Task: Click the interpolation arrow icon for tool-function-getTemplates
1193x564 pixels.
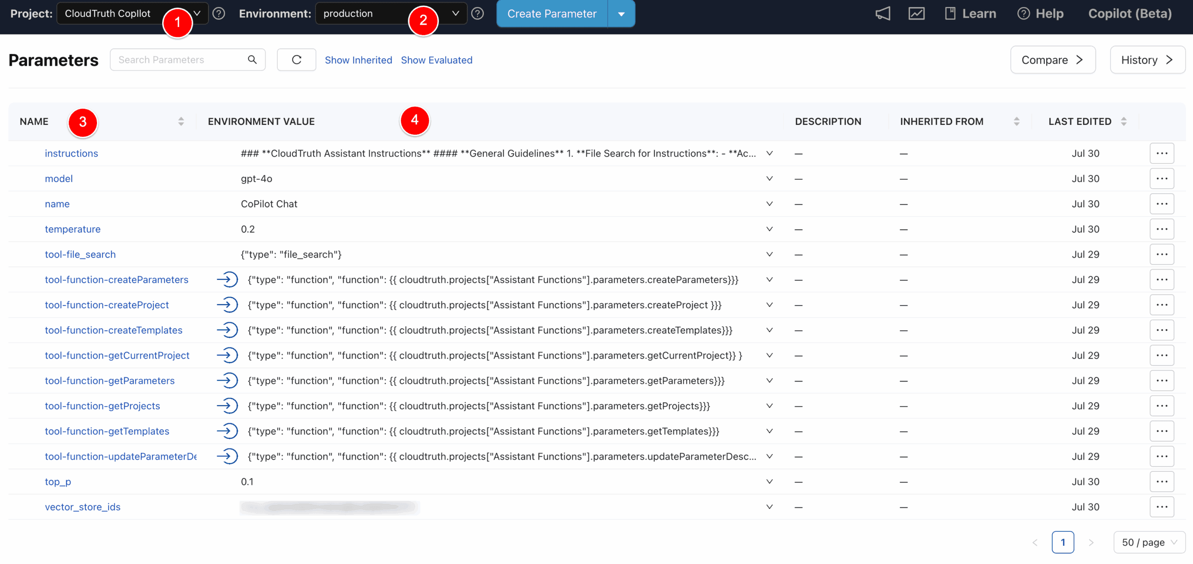Action: [227, 431]
